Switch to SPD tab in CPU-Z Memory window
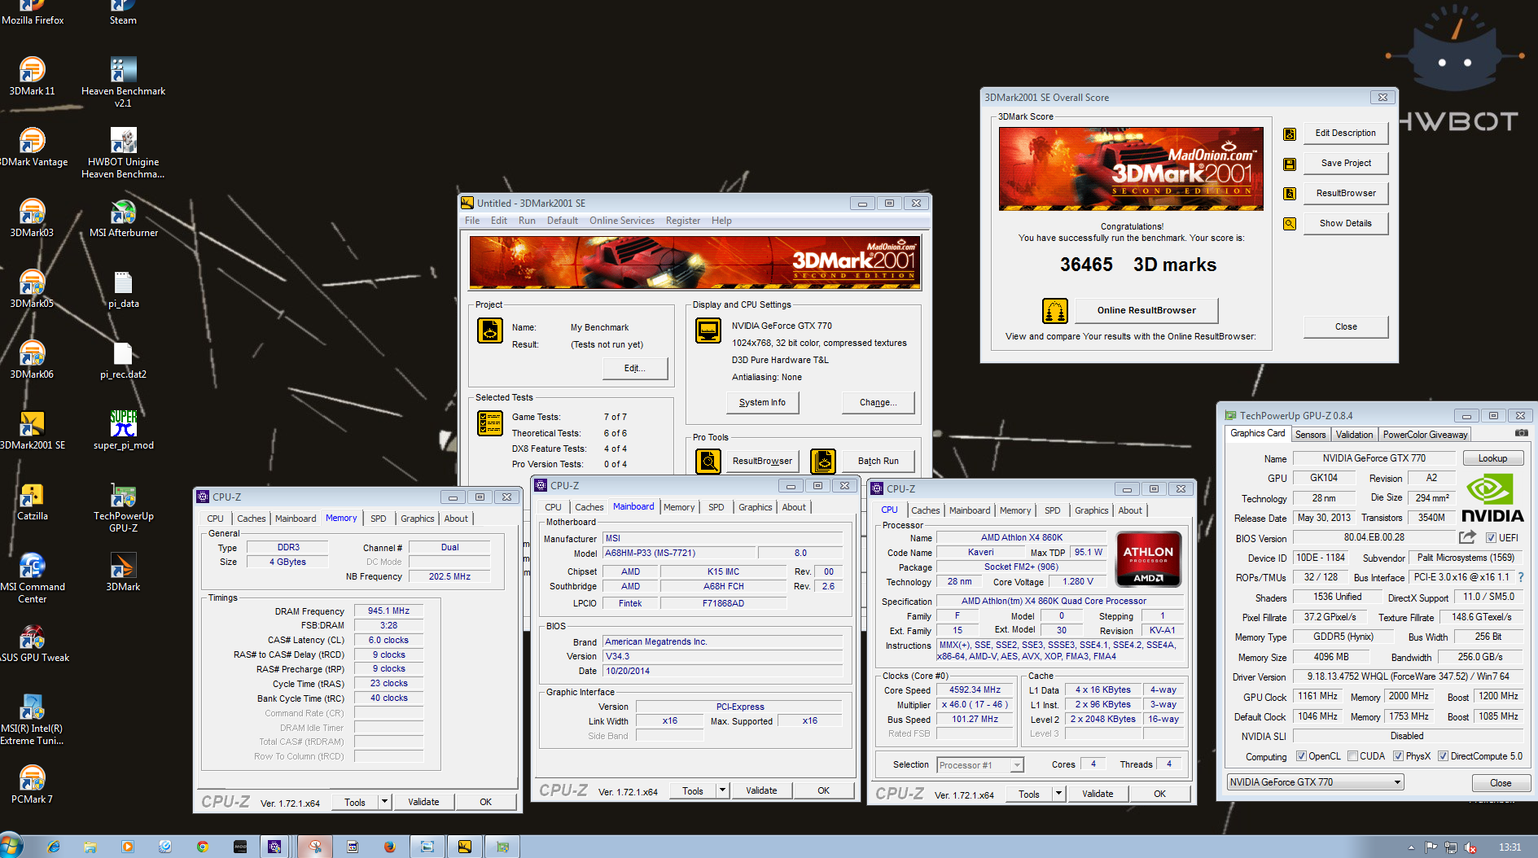This screenshot has height=858, width=1538. 379,519
